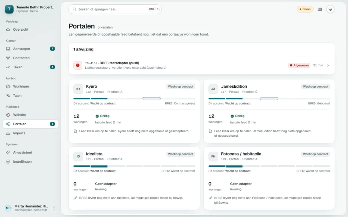
Task: Open the Marta Hernández account switcher
Action: [30, 208]
